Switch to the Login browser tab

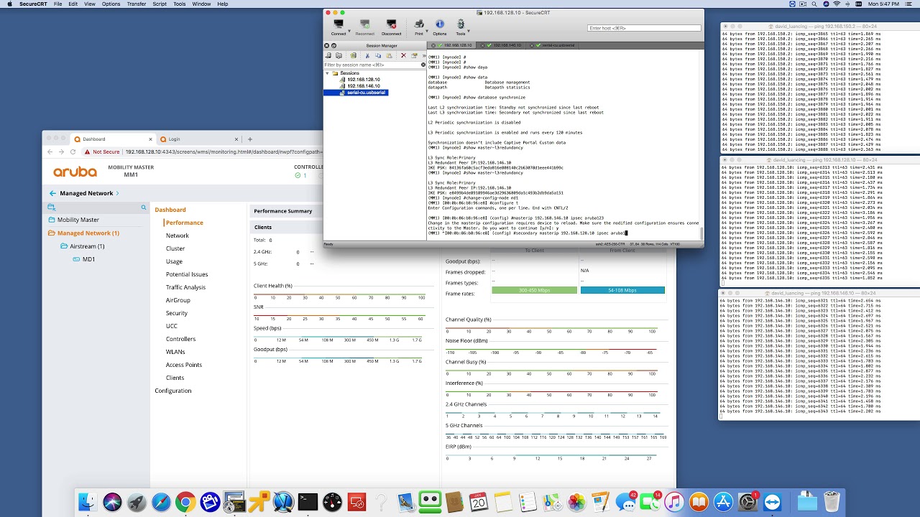click(198, 139)
